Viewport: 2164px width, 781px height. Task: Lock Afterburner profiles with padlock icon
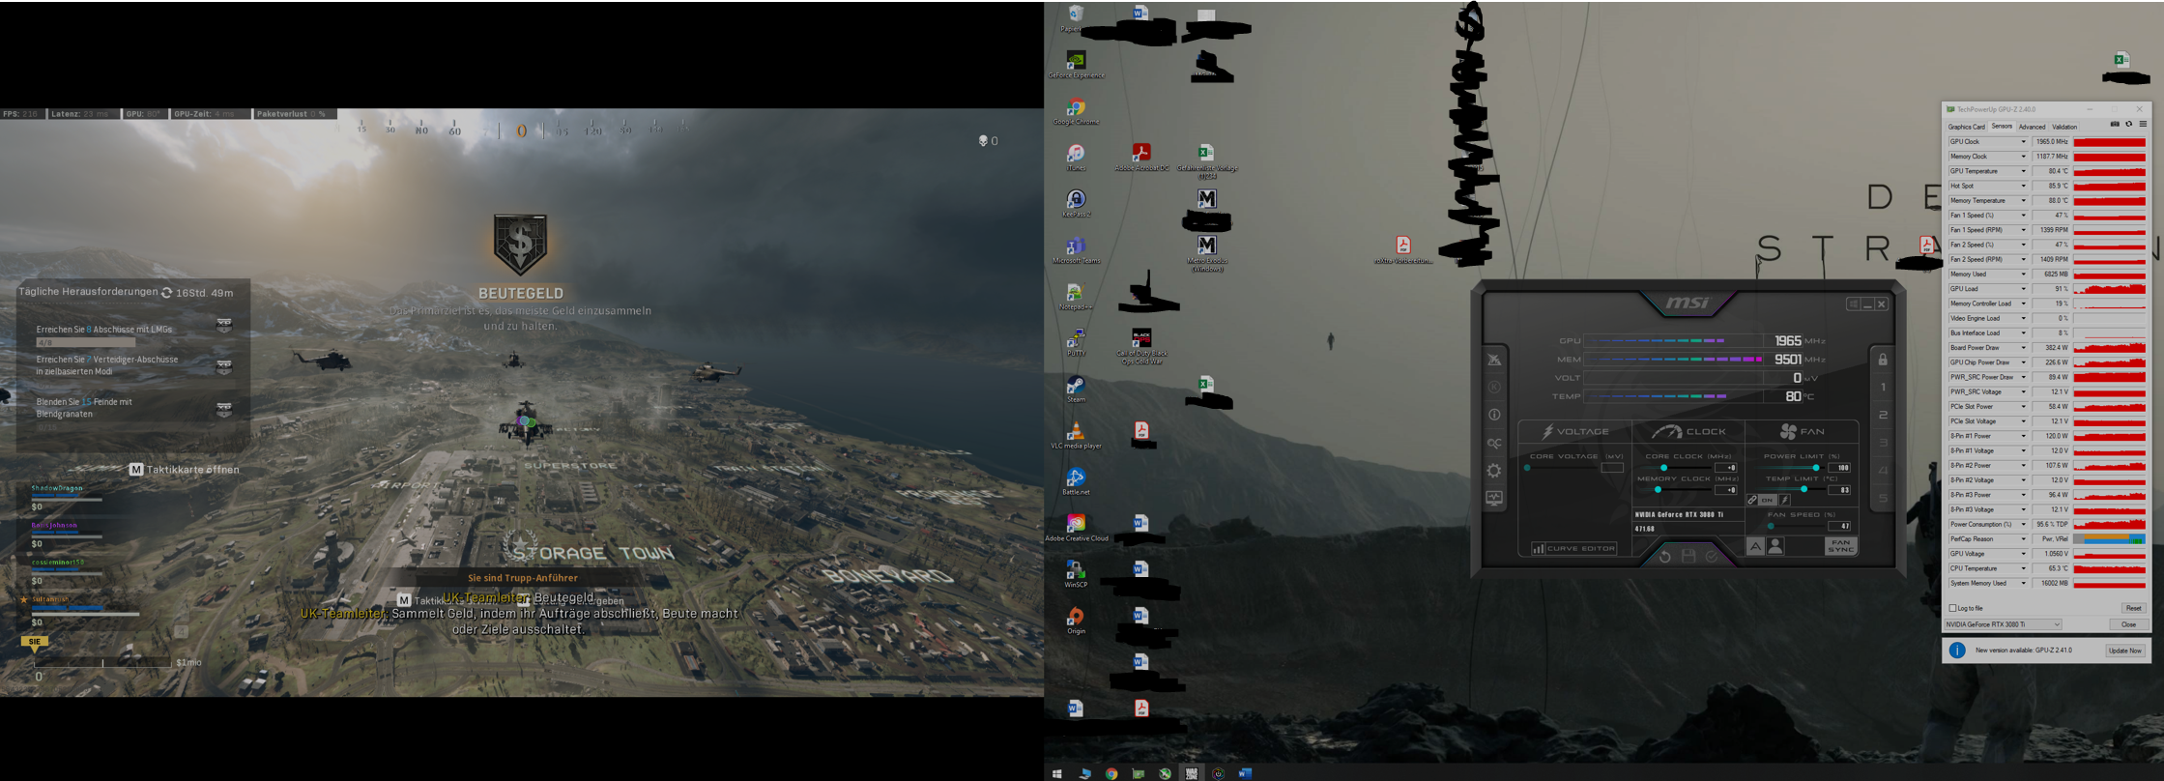coord(1883,360)
